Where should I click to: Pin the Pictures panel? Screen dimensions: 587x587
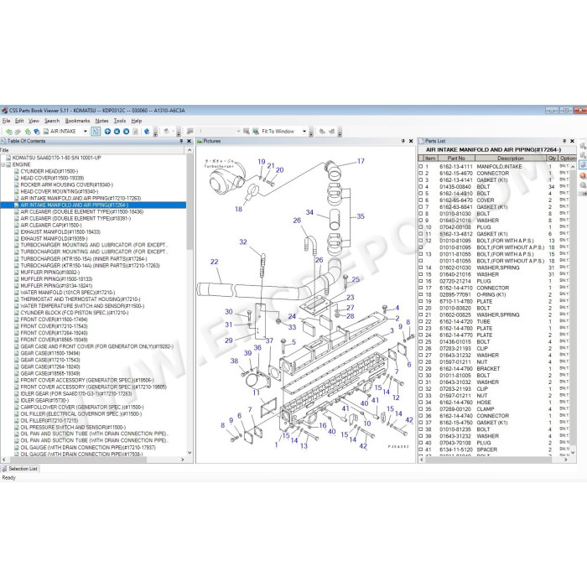click(403, 141)
